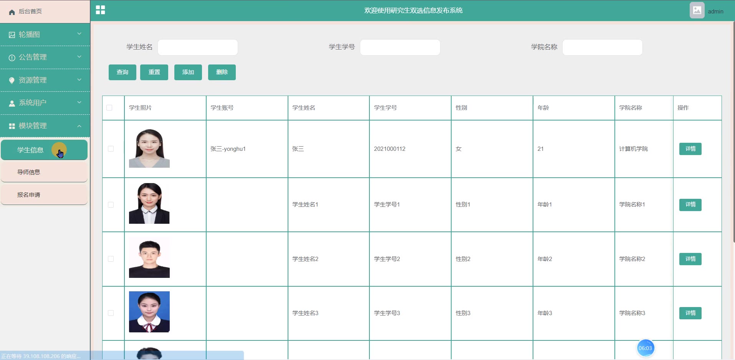Click the age value 21
735x360 pixels.
click(x=540, y=149)
